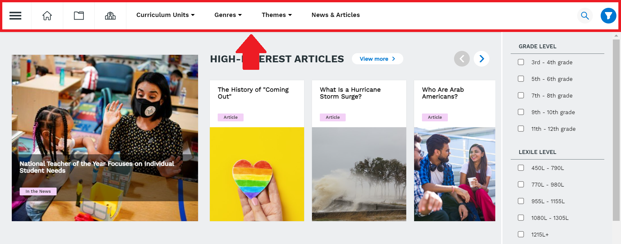Enable the 9th - 10th grade filter

pyautogui.click(x=521, y=112)
